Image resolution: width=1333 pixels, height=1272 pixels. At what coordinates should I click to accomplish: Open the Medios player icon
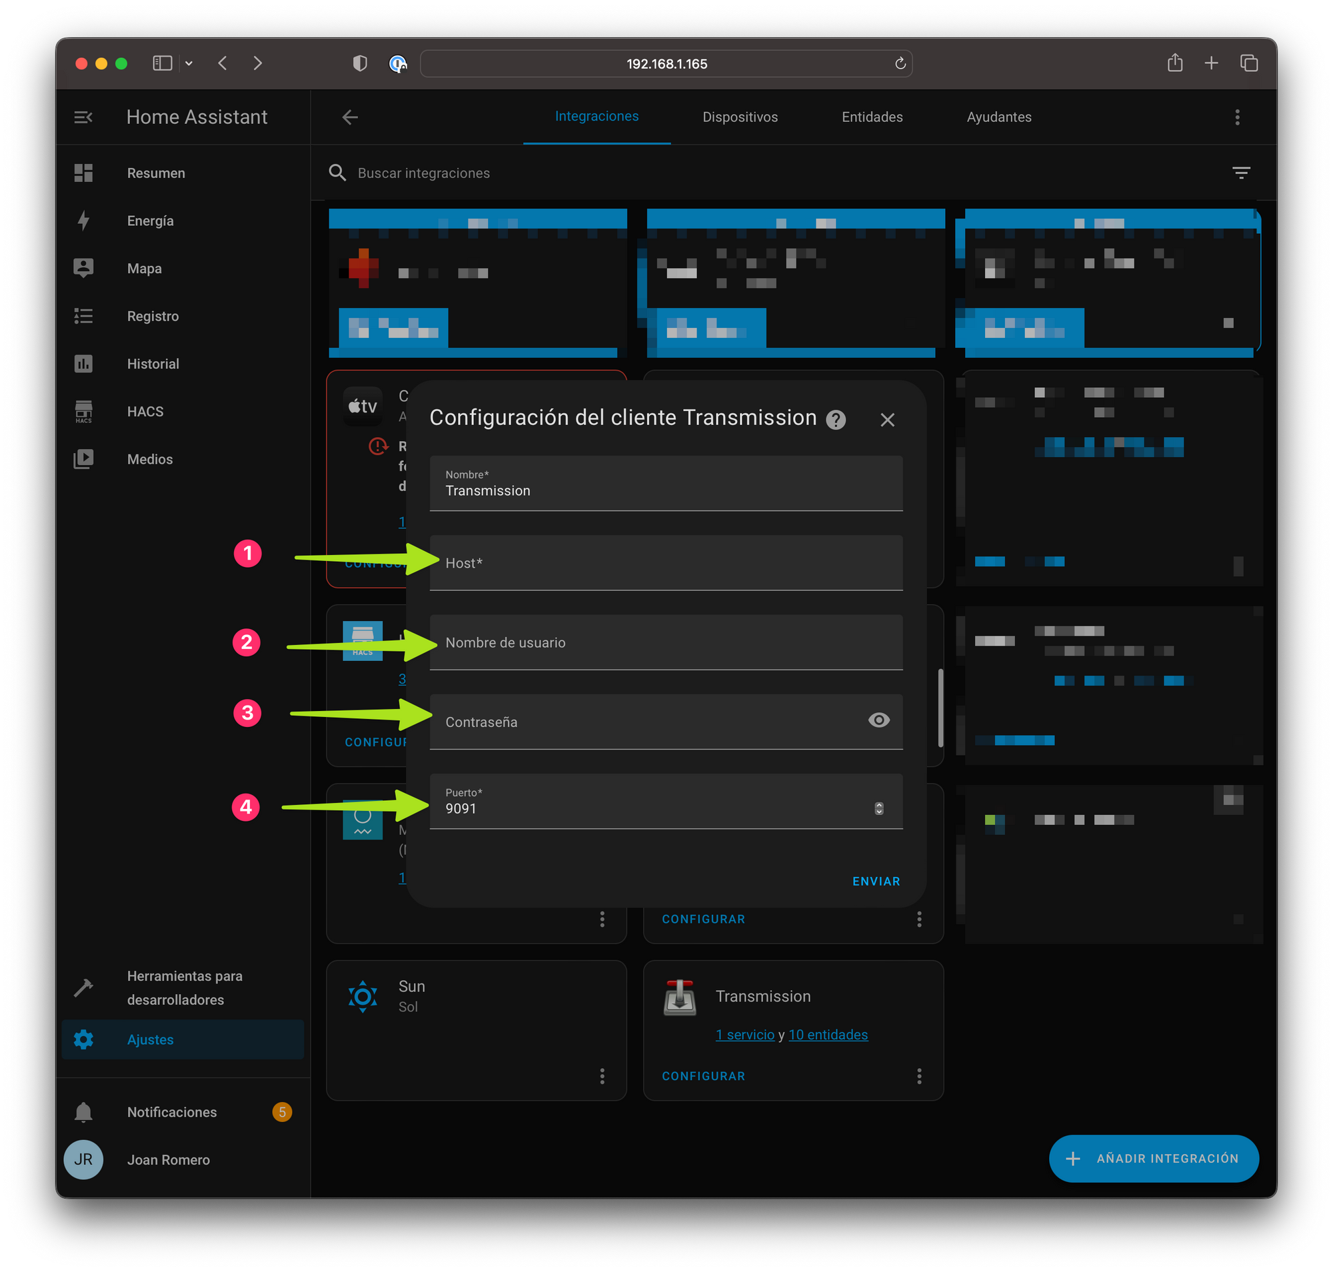(x=83, y=459)
